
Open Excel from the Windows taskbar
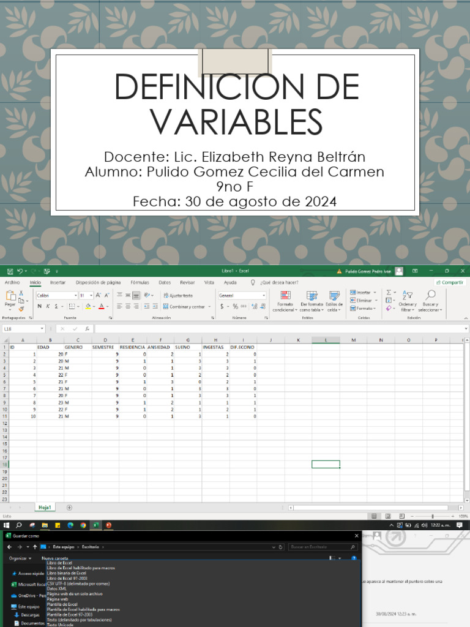(x=96, y=525)
